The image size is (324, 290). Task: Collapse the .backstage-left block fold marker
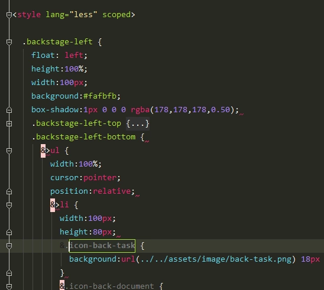click(x=9, y=43)
